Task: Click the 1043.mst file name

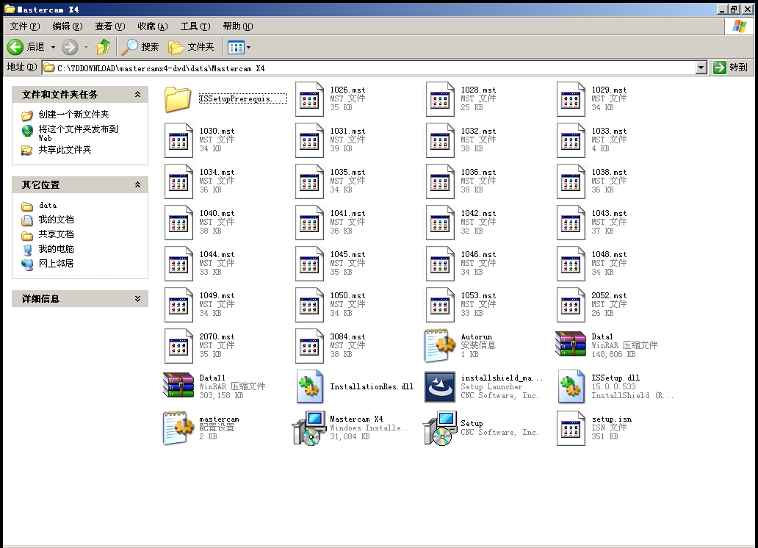Action: [609, 213]
